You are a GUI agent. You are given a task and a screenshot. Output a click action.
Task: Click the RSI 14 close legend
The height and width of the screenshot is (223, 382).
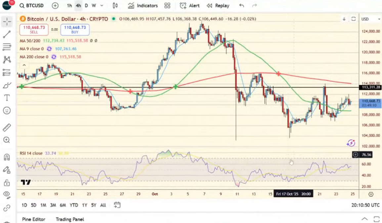point(31,153)
